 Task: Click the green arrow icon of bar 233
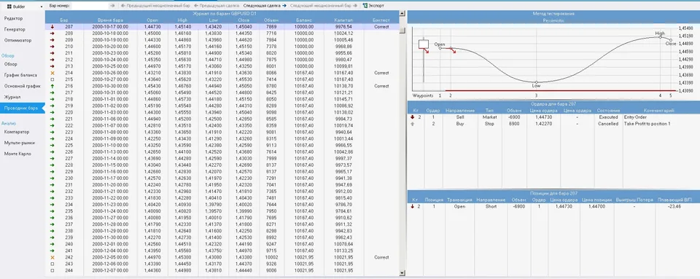pyautogui.click(x=52, y=198)
